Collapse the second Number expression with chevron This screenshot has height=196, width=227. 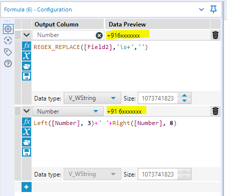(x=27, y=111)
